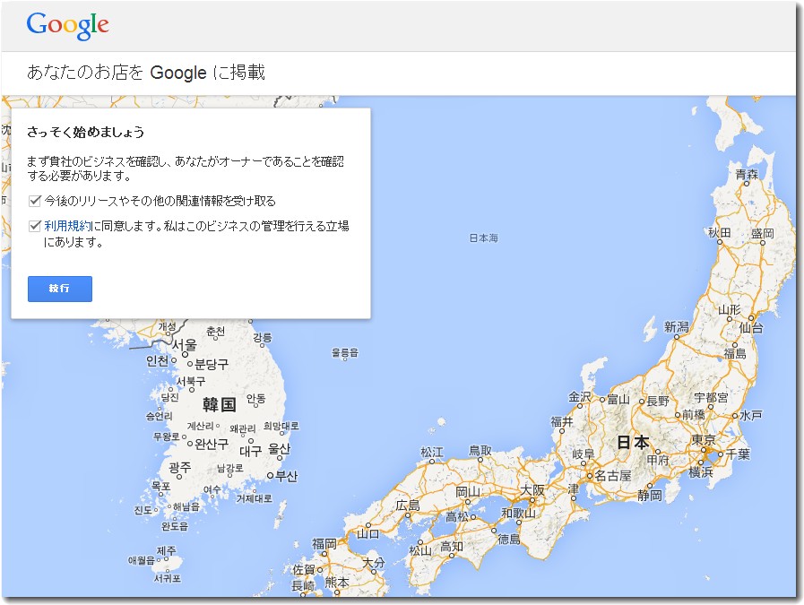The width and height of the screenshot is (804, 605).
Task: Click the 山形 city label
Action: tap(729, 310)
